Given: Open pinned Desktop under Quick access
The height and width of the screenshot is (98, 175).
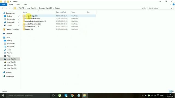Looking at the screenshot, I should (x=10, y=16).
